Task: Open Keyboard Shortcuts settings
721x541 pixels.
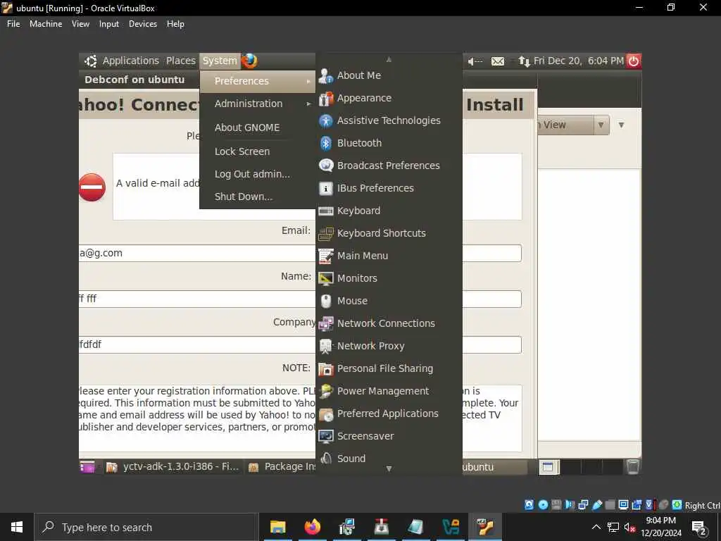Action: point(389,233)
